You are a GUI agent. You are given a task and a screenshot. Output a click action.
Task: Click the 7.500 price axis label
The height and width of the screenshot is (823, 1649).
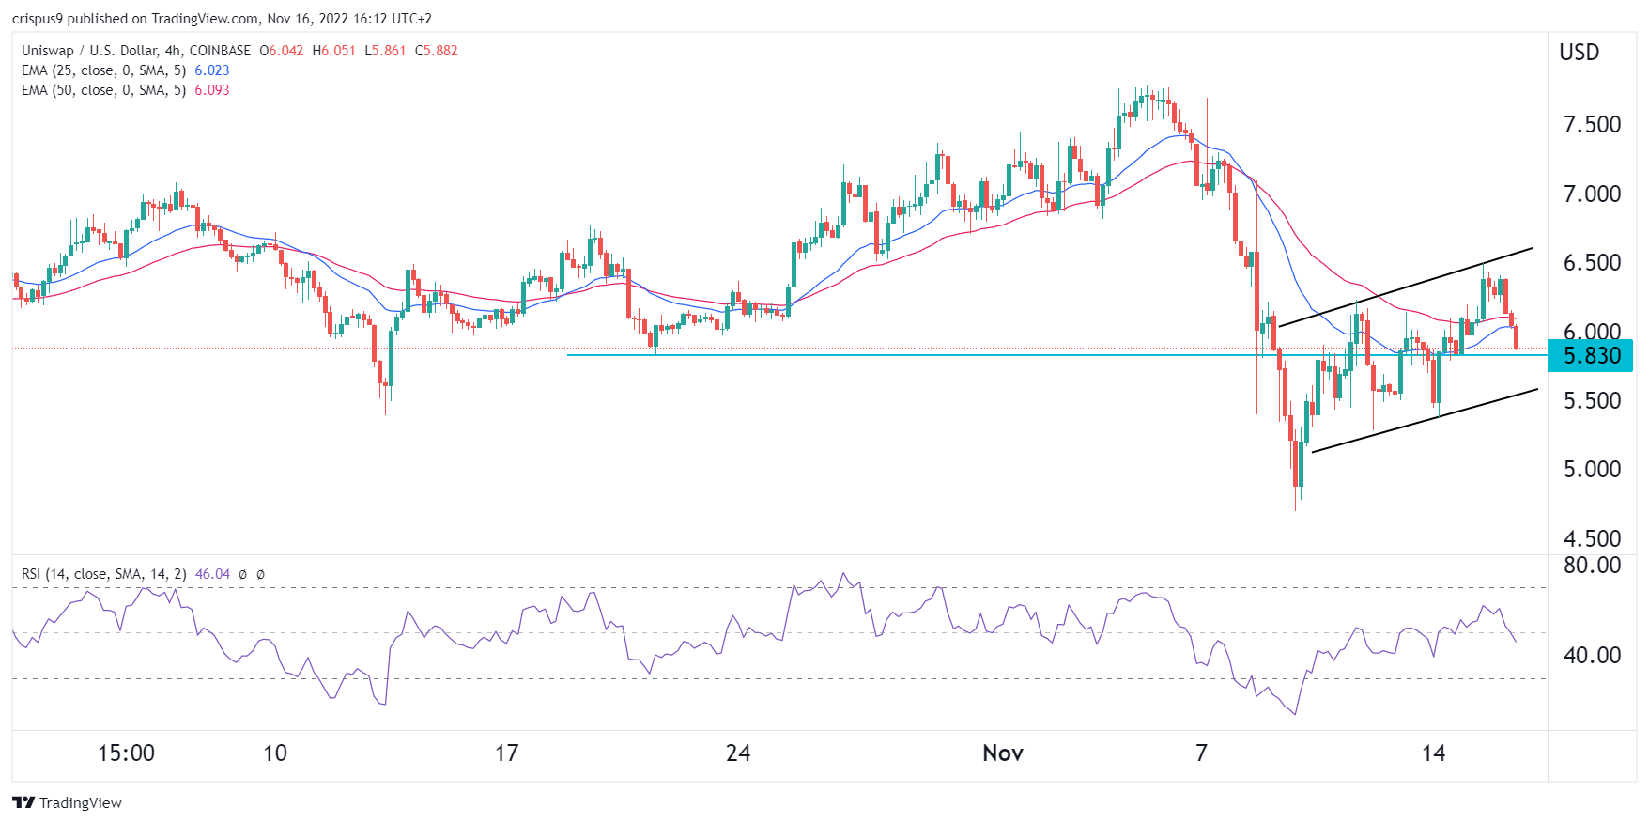1592,125
